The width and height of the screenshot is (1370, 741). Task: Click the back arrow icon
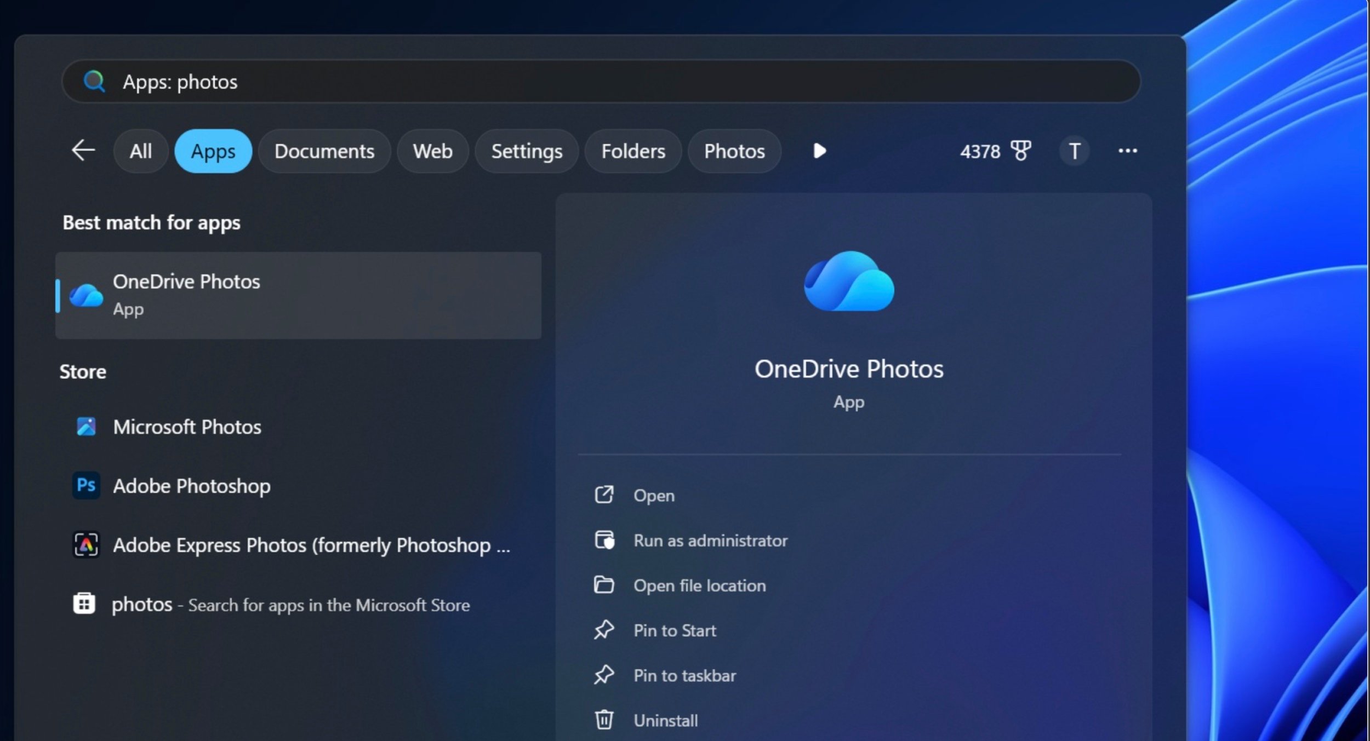83,151
